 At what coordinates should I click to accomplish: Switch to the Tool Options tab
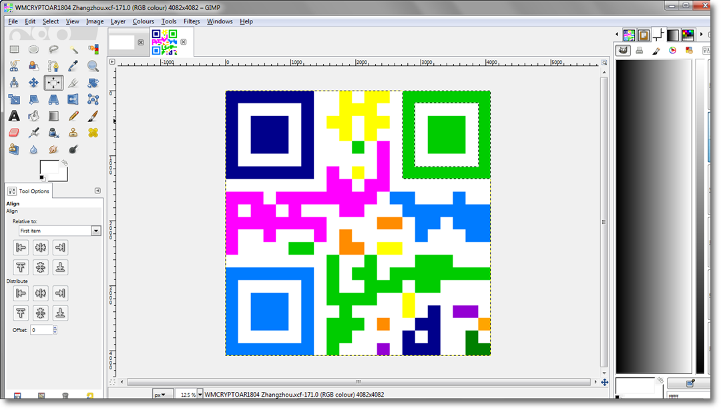29,191
